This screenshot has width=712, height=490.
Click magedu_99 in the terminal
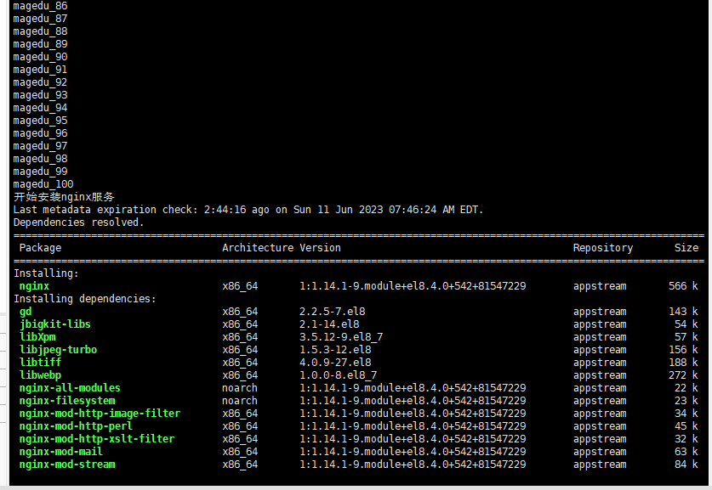tap(41, 172)
